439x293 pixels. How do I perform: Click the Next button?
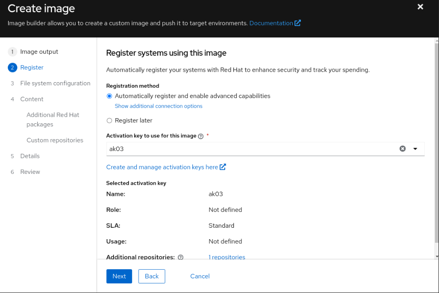click(119, 276)
